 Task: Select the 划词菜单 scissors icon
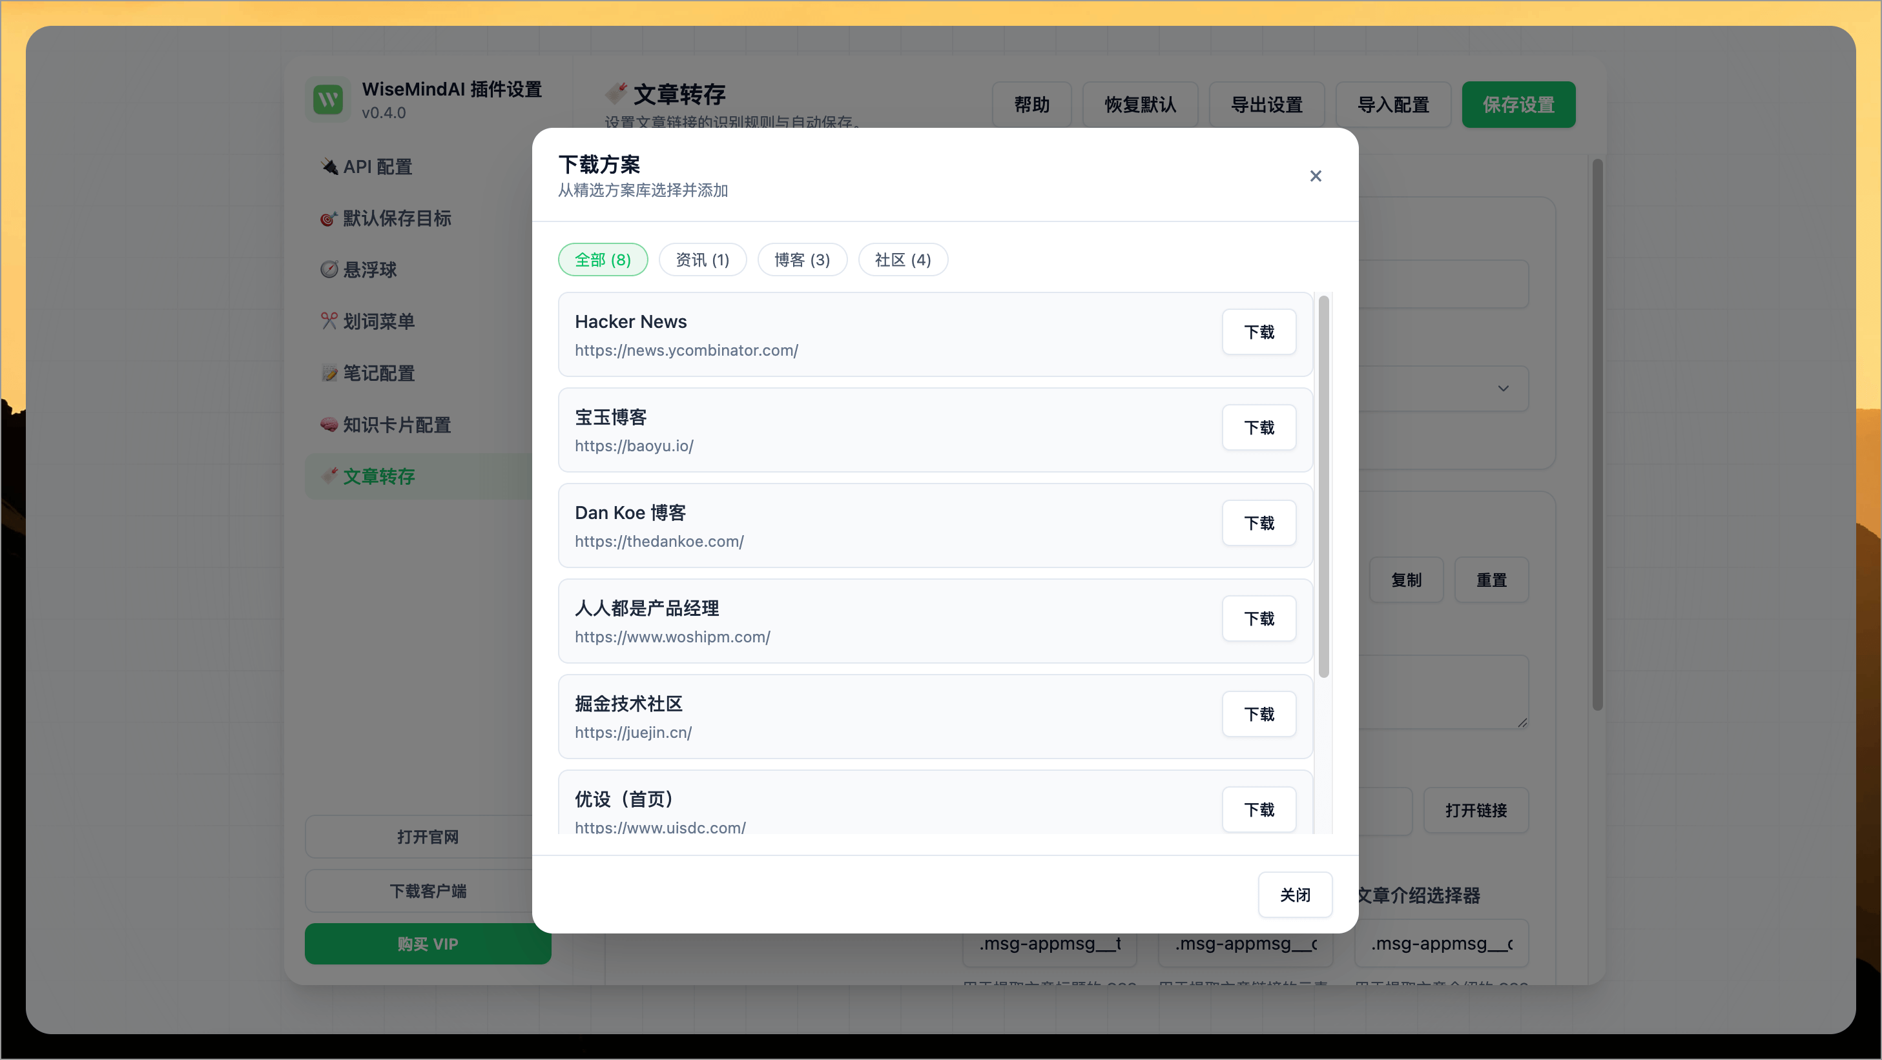(328, 321)
